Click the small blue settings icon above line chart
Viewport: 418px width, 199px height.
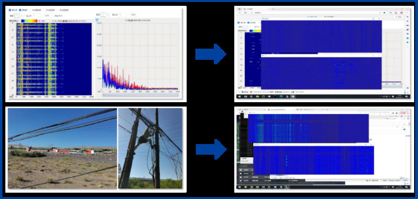[97, 20]
